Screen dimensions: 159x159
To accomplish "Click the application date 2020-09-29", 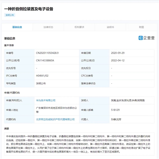I will tap(118, 53).
